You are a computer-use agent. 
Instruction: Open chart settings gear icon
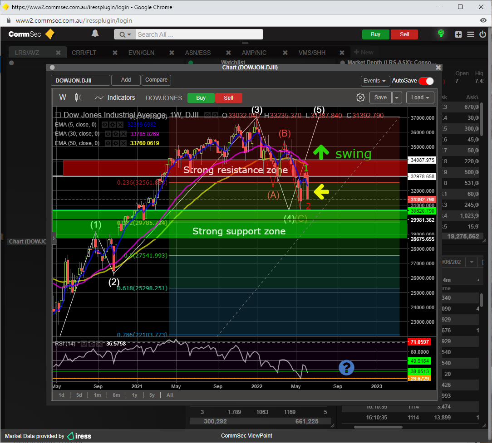[x=360, y=97]
